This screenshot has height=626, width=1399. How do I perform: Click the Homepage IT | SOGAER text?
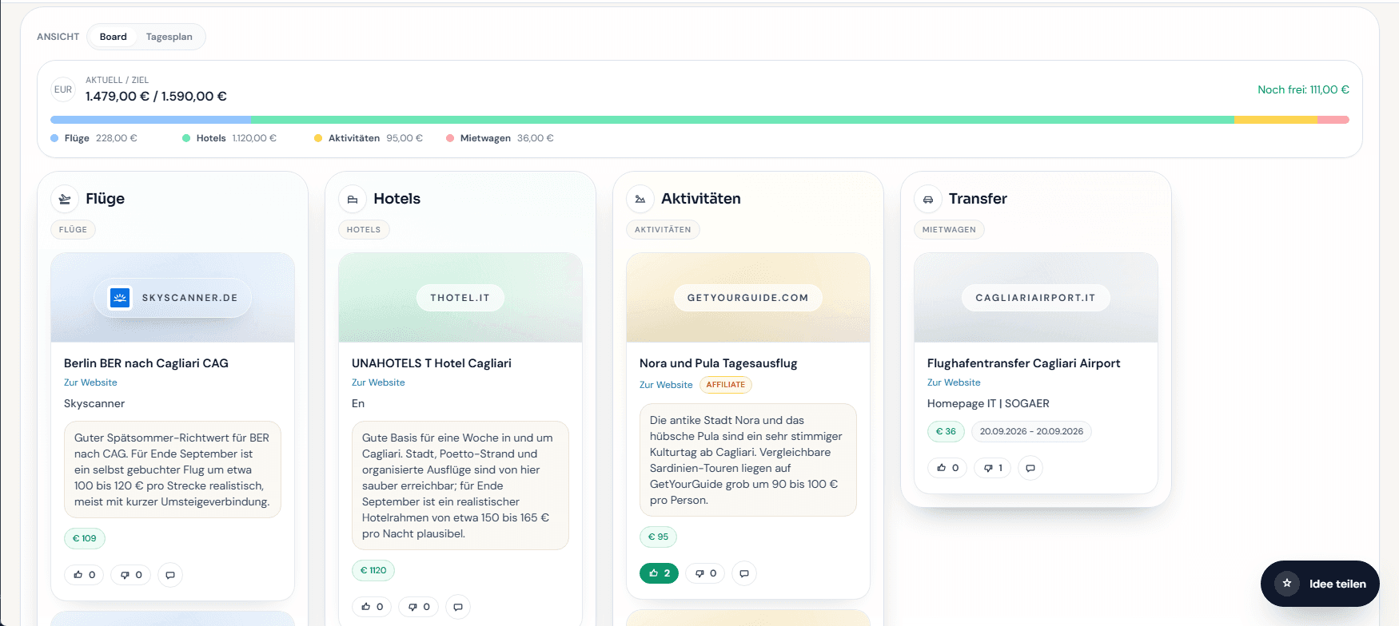tap(988, 403)
